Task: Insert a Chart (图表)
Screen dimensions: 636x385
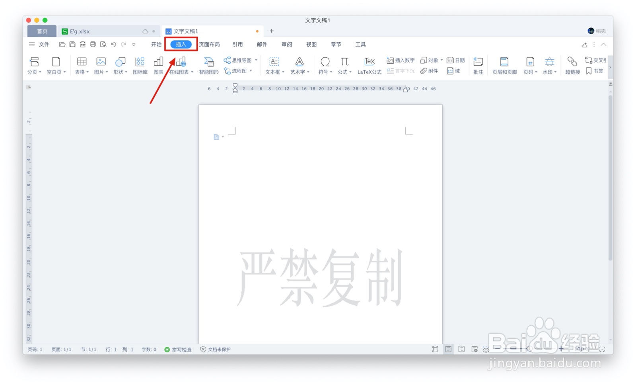Action: 158,66
